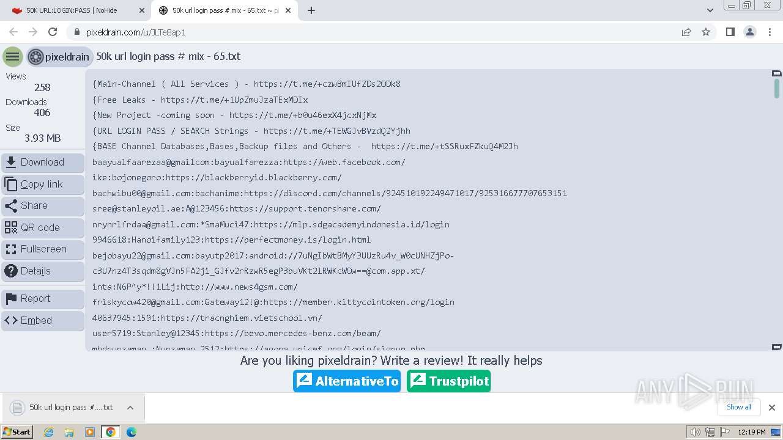The height and width of the screenshot is (440, 783).
Task: Expand the tab search dropdown arrow
Action: (x=710, y=10)
